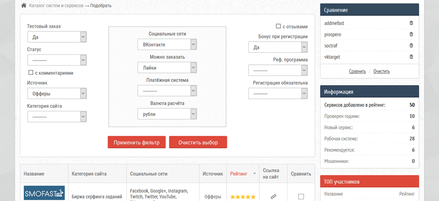Remove addmefast from comparison via trash icon
439x201 pixels.
point(411,23)
